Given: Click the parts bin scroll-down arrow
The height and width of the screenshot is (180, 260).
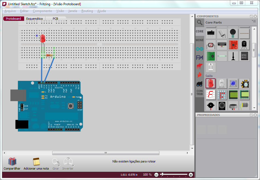Looking at the screenshot, I should pyautogui.click(x=254, y=108).
